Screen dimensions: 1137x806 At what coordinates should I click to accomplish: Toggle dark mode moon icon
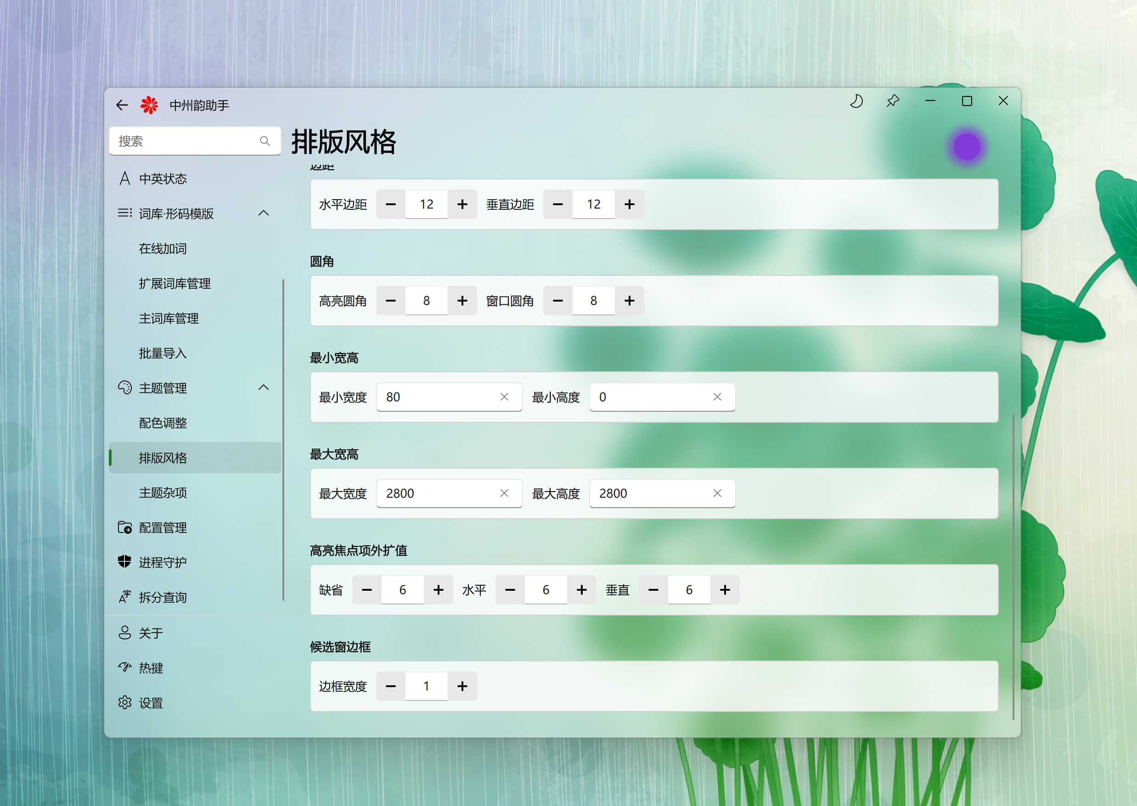[x=856, y=101]
